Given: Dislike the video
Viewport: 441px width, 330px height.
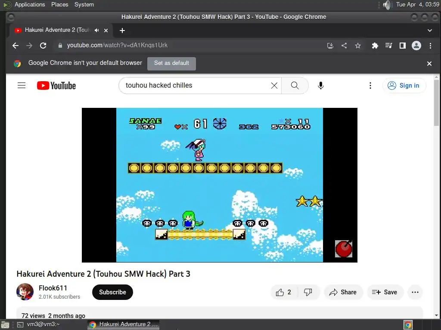Looking at the screenshot, I should [x=308, y=292].
